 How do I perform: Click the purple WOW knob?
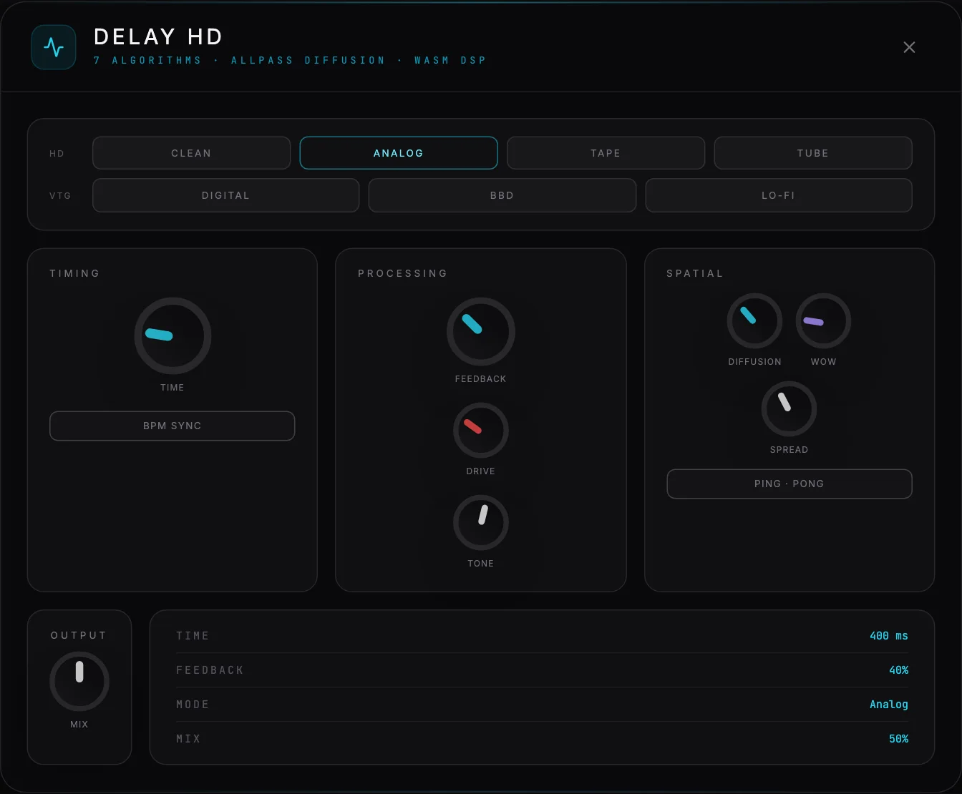pyautogui.click(x=823, y=321)
